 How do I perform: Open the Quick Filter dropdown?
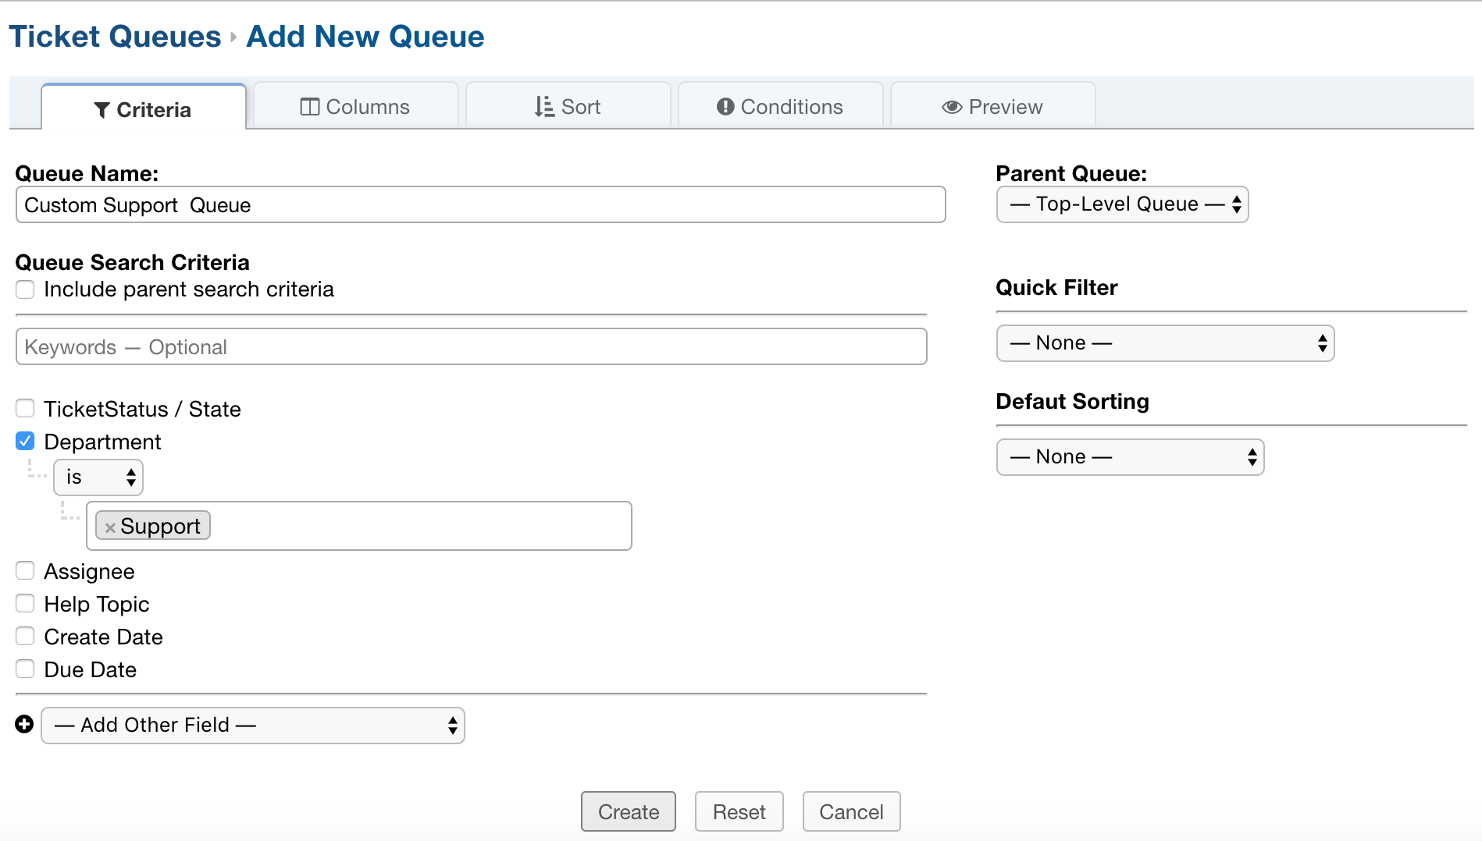[x=1164, y=343]
